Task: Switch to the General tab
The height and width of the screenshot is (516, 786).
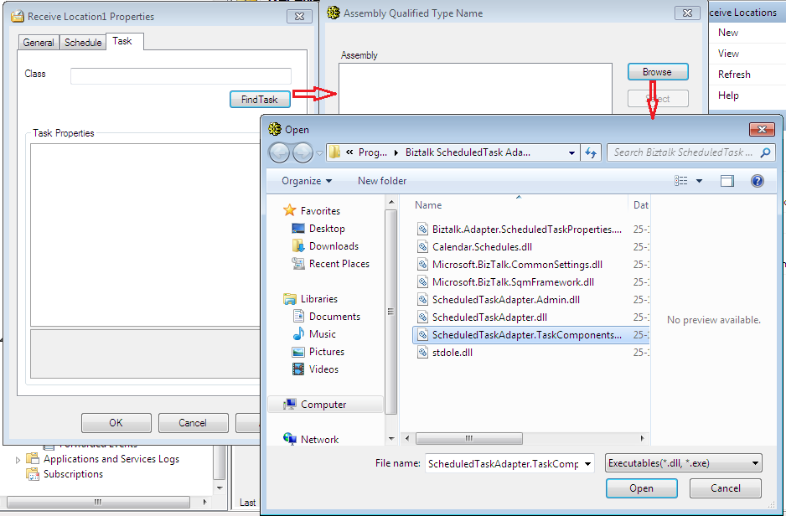Action: click(x=39, y=43)
